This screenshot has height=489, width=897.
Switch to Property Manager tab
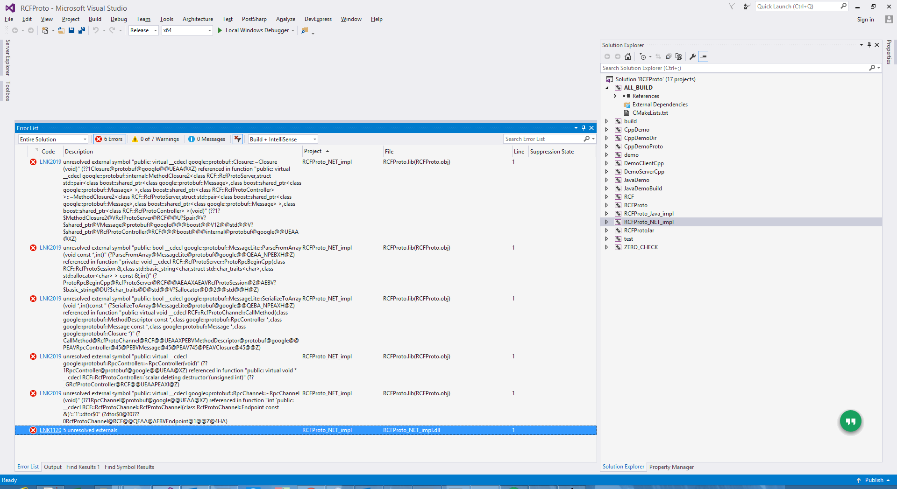pos(671,467)
